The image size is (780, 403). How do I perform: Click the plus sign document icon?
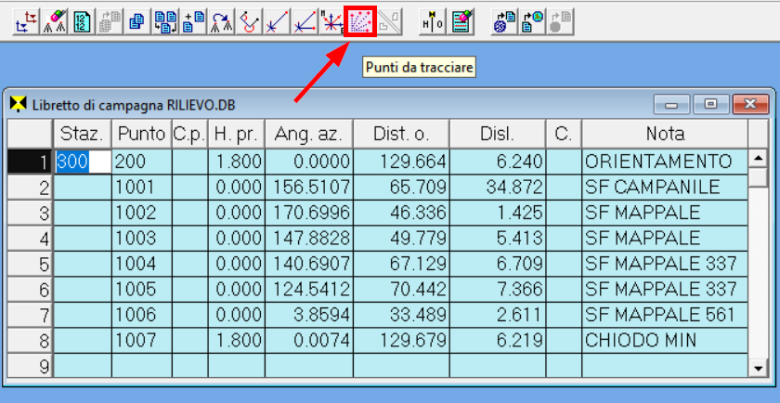[193, 22]
